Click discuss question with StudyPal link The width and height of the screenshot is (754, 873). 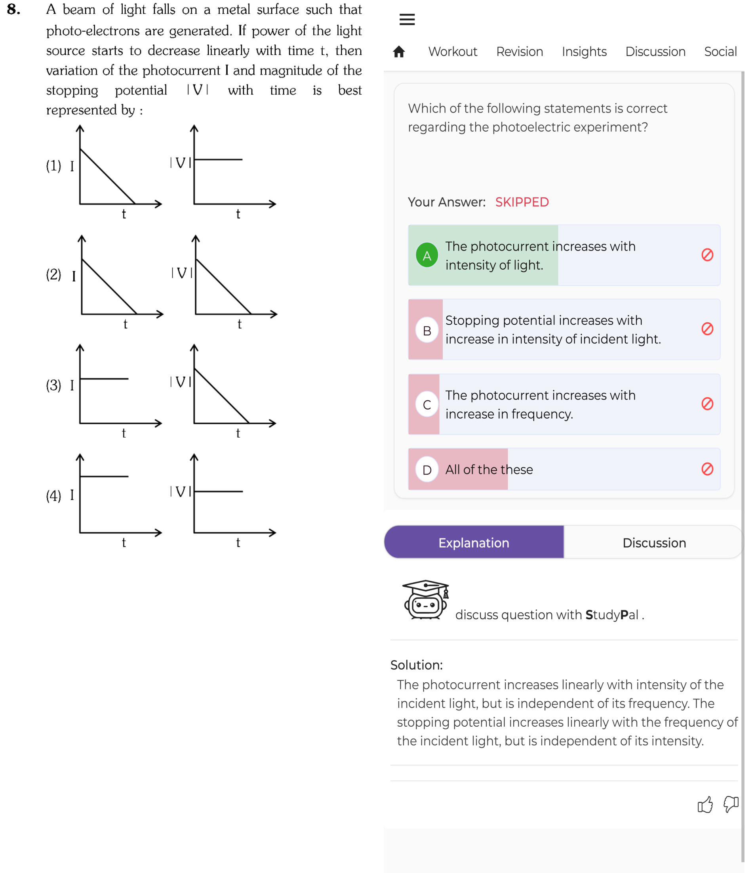coord(549,615)
